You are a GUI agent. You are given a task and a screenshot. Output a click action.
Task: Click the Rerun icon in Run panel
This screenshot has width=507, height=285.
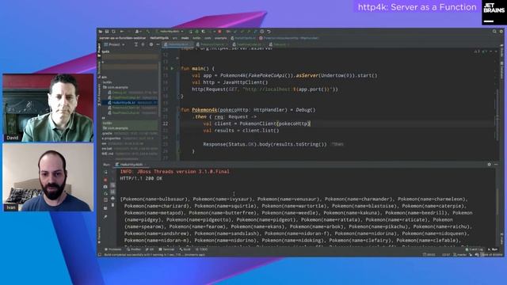[x=105, y=172]
